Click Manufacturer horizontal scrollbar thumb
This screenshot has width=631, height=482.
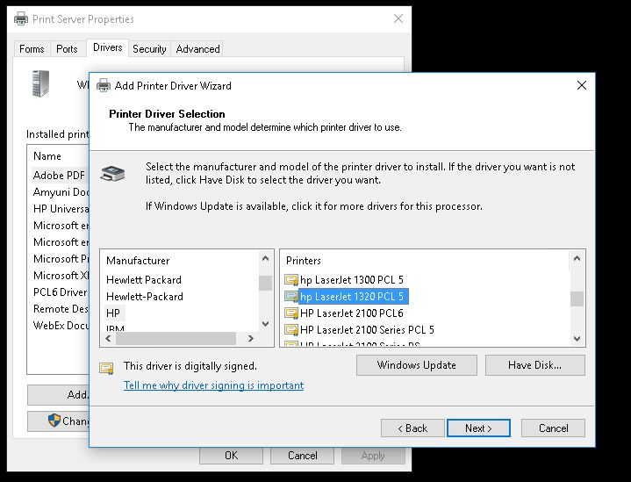pos(176,338)
